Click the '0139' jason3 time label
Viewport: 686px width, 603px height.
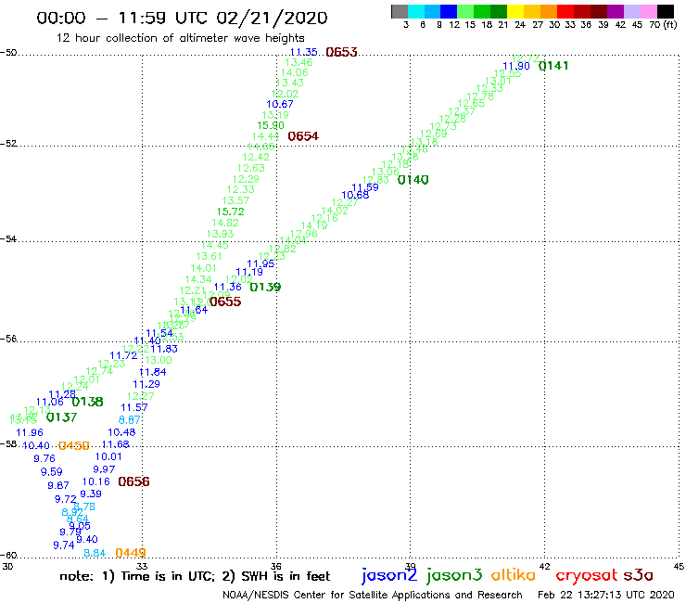(x=265, y=287)
